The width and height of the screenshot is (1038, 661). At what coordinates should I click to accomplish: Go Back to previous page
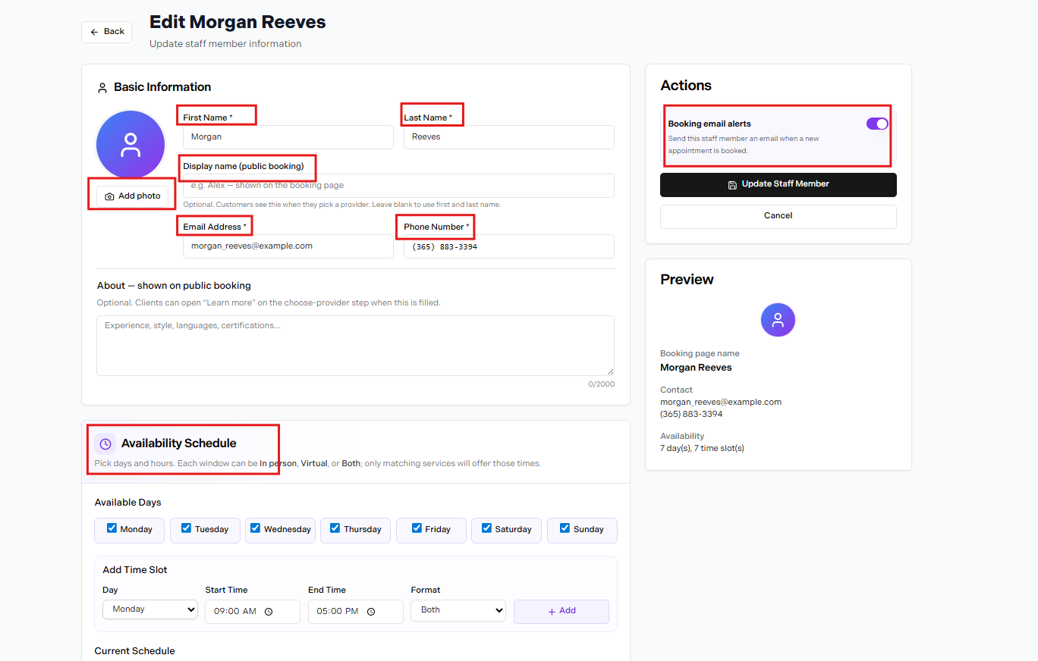pyautogui.click(x=107, y=32)
